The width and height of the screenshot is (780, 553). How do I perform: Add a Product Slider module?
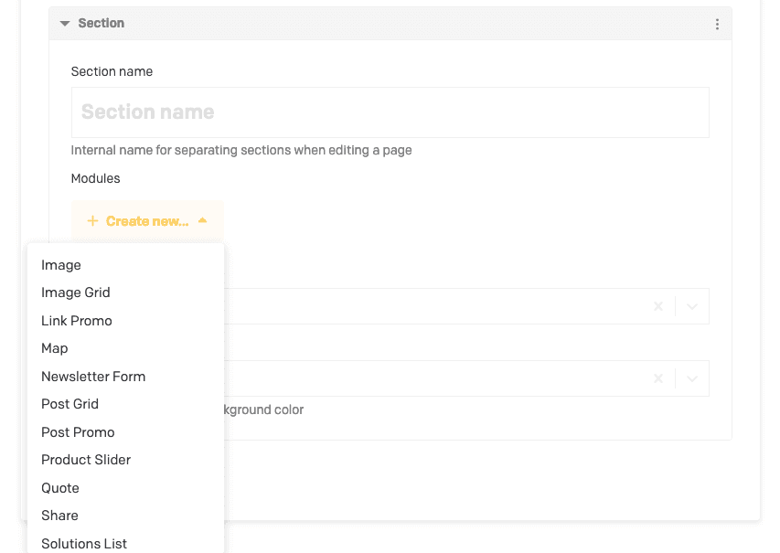click(86, 460)
